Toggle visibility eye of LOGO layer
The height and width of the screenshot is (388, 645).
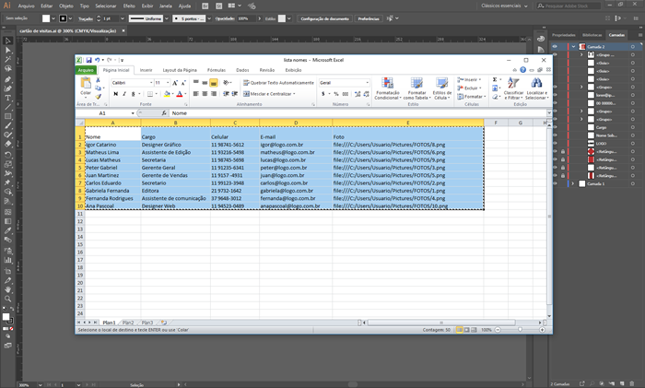point(555,143)
